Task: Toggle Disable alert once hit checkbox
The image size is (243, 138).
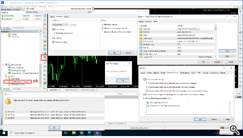Action: (x=55, y=33)
